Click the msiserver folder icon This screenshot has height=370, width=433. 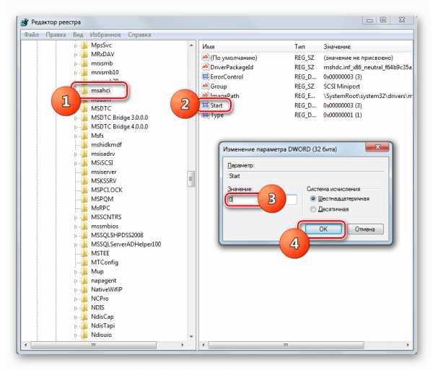[84, 172]
